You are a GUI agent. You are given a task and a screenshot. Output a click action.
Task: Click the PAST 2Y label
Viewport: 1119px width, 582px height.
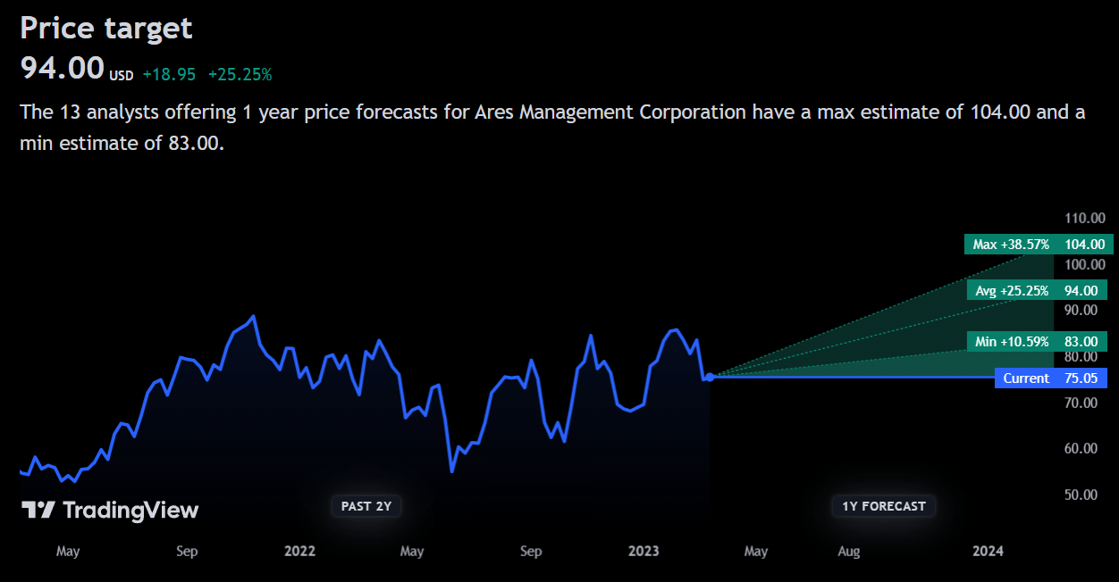pyautogui.click(x=366, y=506)
